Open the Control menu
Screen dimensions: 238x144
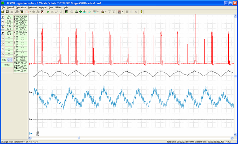[10, 7]
